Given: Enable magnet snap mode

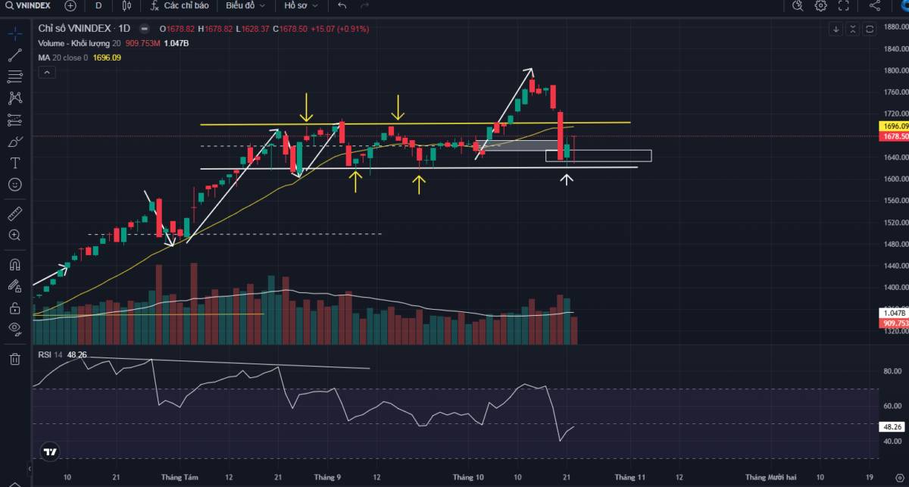Looking at the screenshot, I should [14, 263].
